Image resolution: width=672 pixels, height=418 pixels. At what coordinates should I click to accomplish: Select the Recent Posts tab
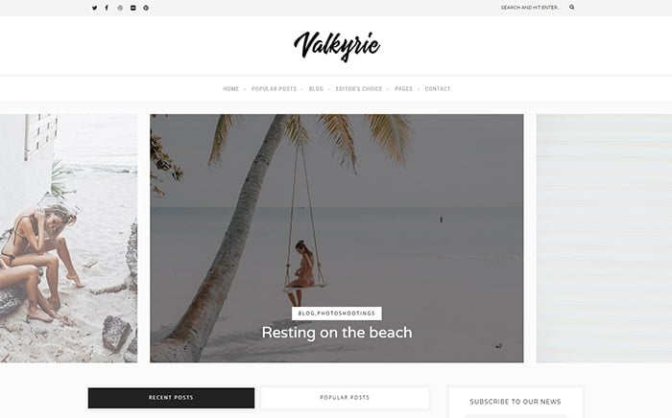tap(171, 398)
